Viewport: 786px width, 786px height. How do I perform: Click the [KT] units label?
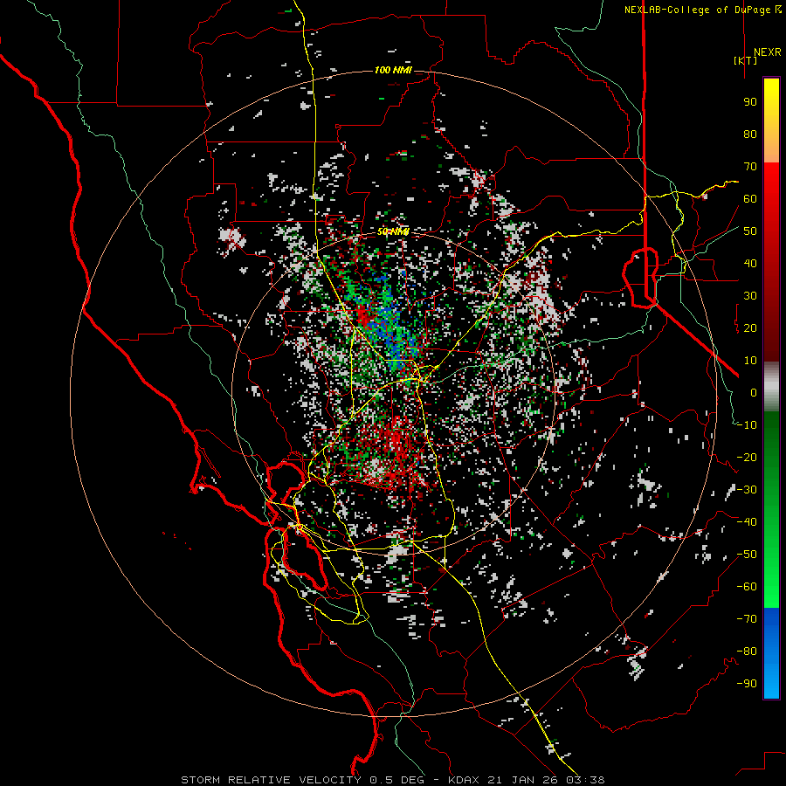point(746,60)
